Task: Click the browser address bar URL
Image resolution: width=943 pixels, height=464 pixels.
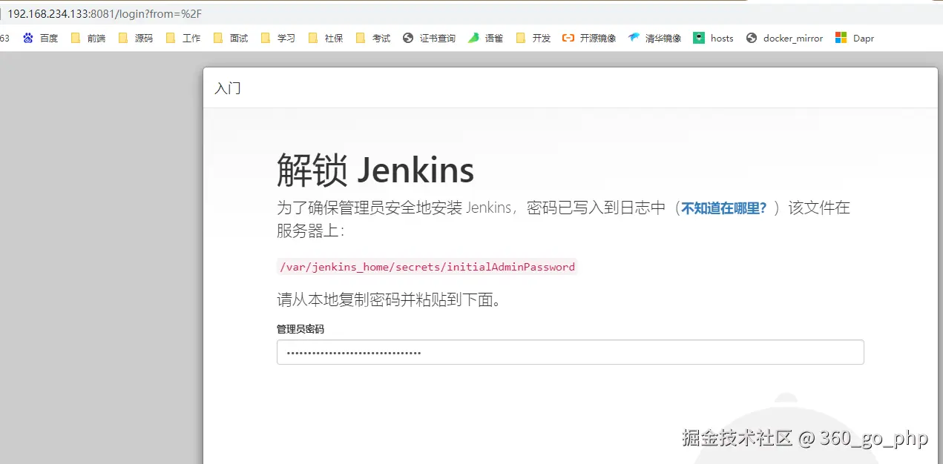Action: click(x=105, y=14)
